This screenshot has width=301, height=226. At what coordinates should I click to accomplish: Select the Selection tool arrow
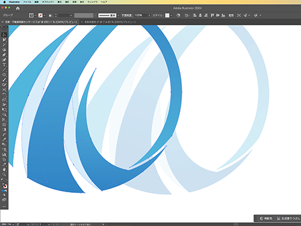(4, 35)
